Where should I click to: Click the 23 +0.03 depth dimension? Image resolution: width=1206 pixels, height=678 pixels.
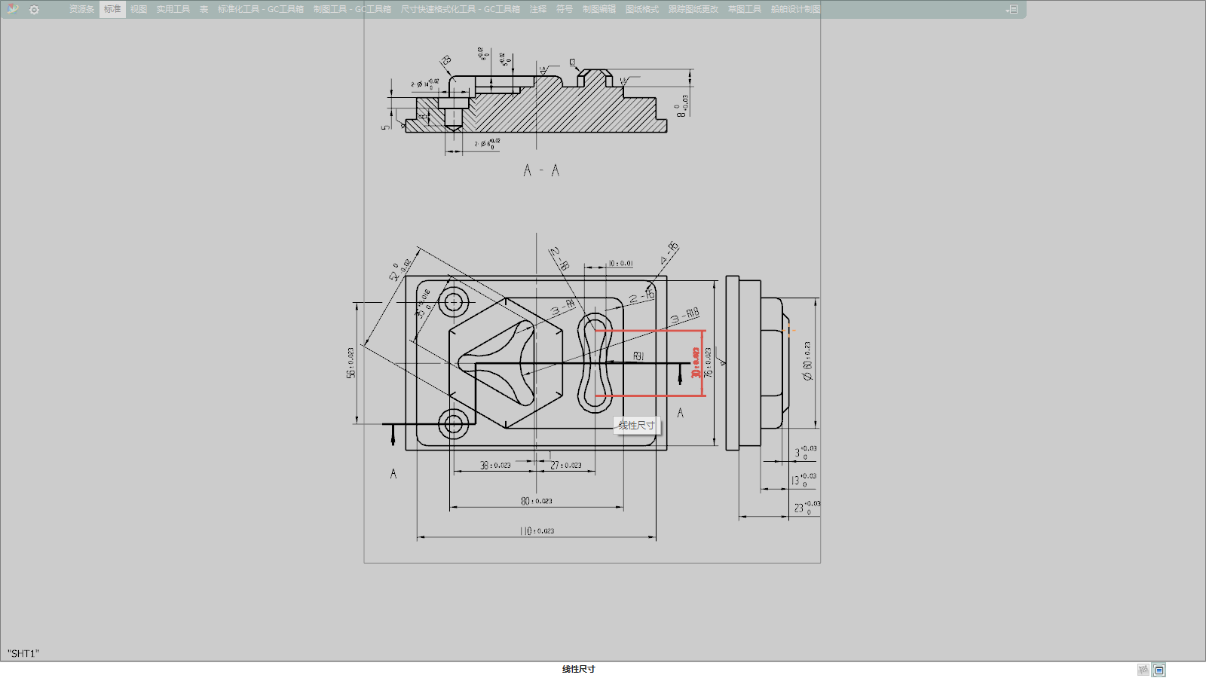[x=807, y=508]
